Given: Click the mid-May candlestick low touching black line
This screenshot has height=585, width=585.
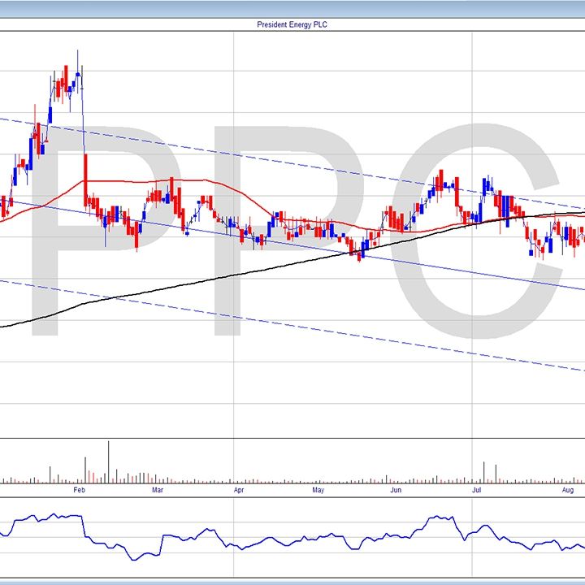Looking at the screenshot, I should tap(360, 256).
